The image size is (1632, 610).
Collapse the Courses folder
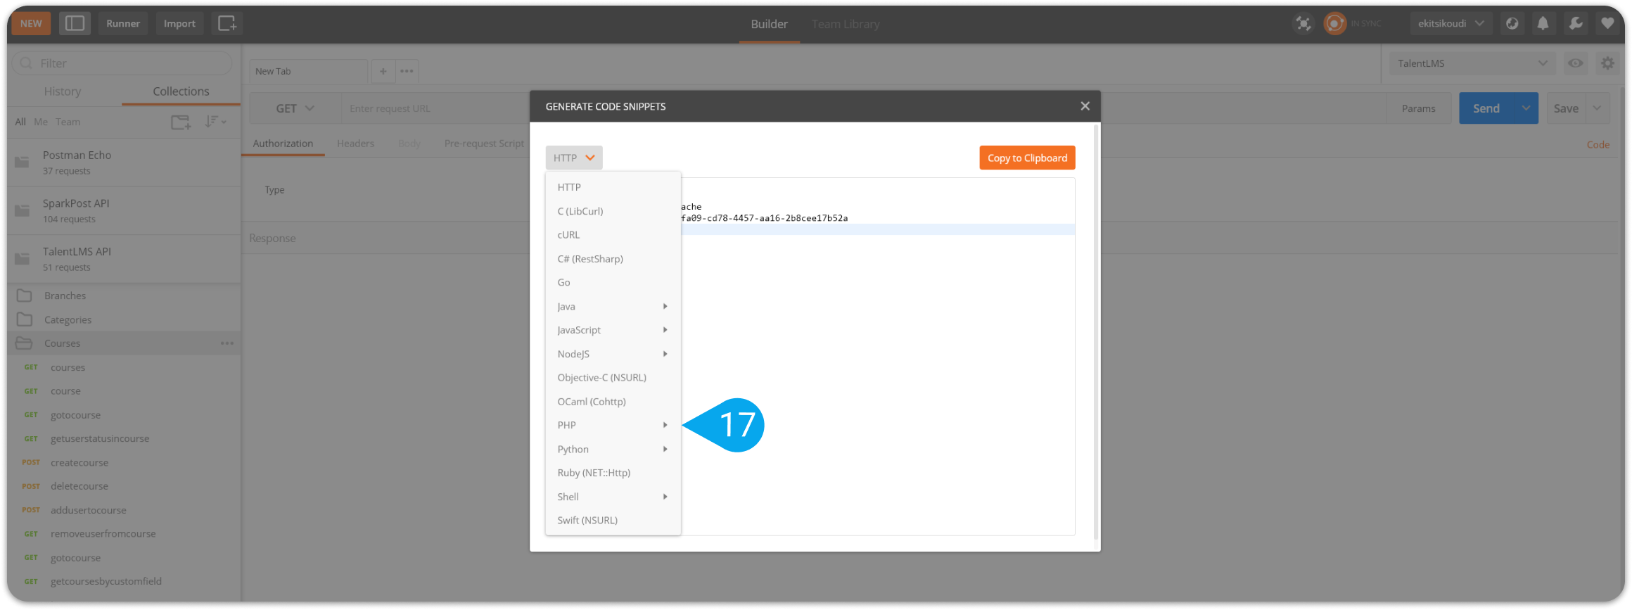[x=62, y=343]
